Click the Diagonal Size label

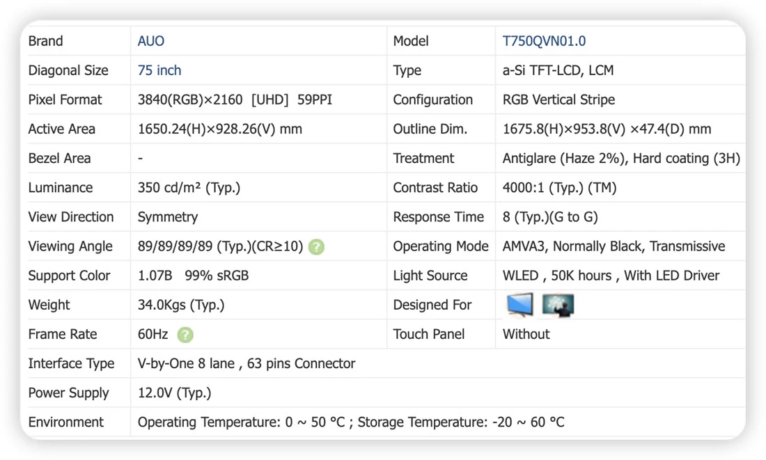pos(68,70)
